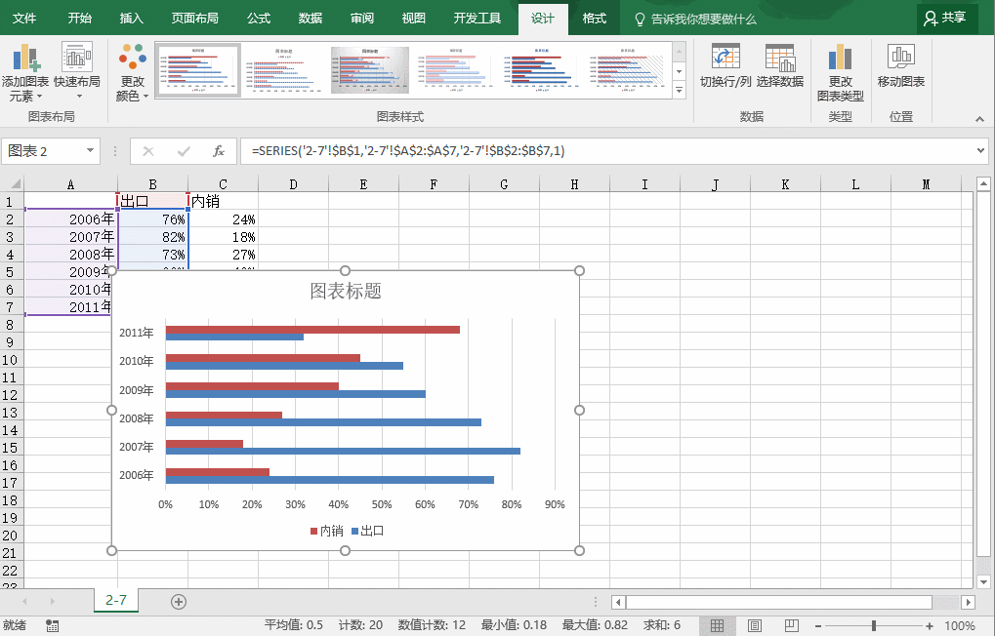Select normal view in the status bar

coord(717,626)
